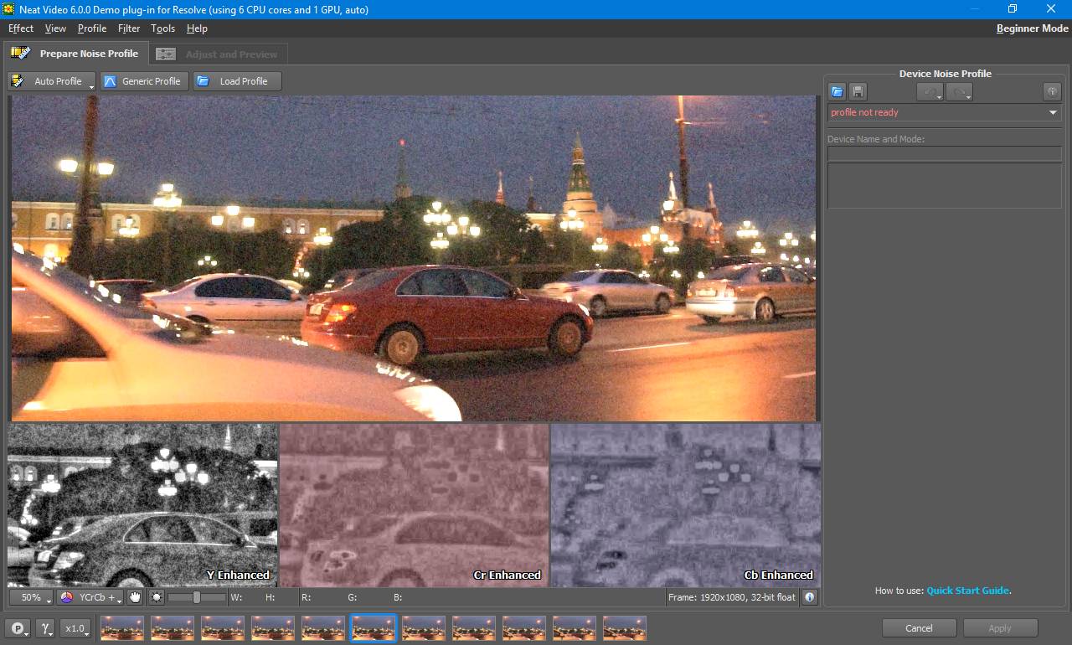
Task: Select the first frame thumbnail
Action: [122, 628]
